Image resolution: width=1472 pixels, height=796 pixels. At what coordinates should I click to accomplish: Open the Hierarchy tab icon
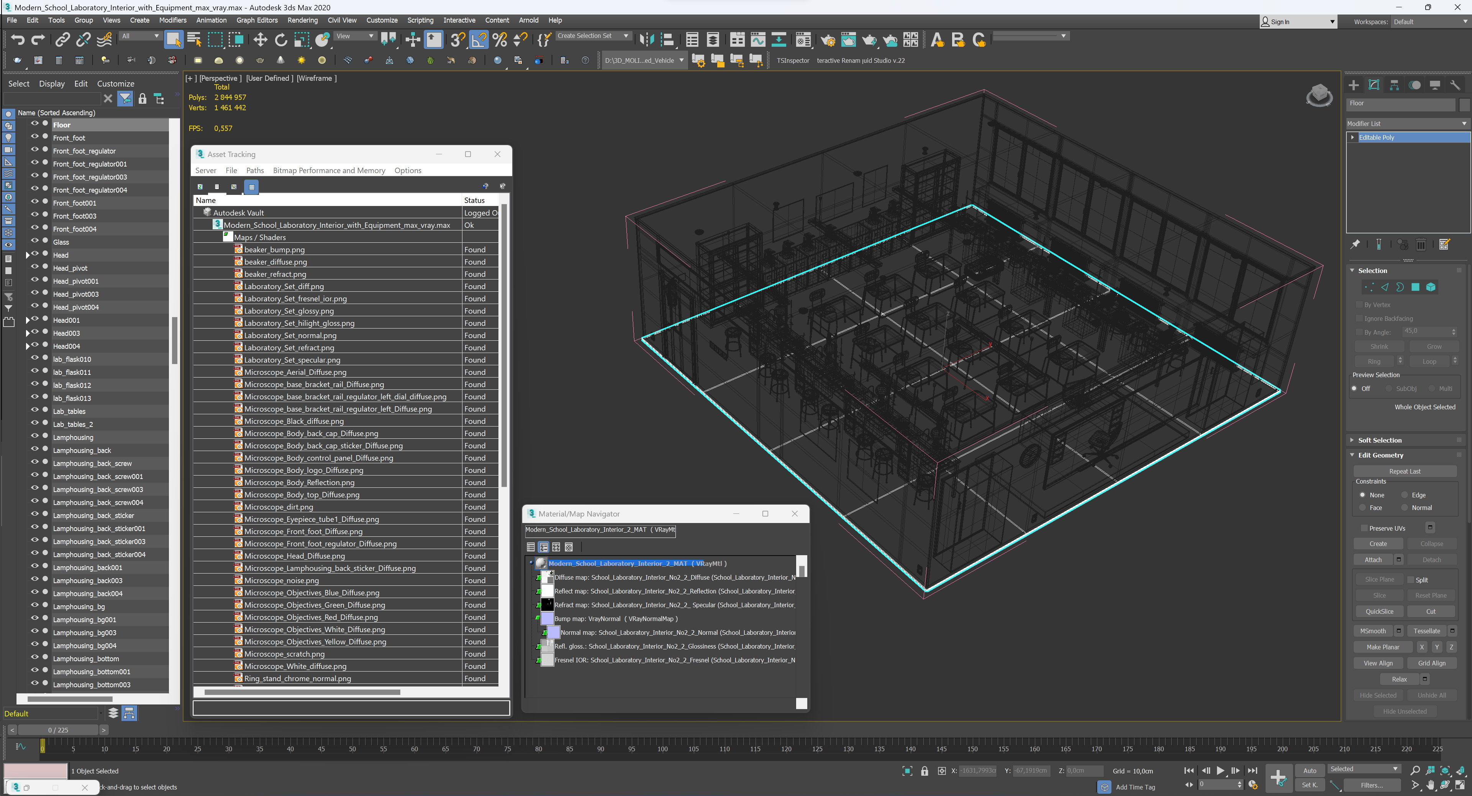pos(1394,85)
